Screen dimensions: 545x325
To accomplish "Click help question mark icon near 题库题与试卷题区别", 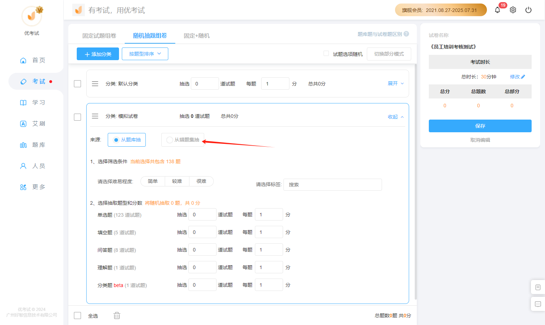I will pos(406,34).
